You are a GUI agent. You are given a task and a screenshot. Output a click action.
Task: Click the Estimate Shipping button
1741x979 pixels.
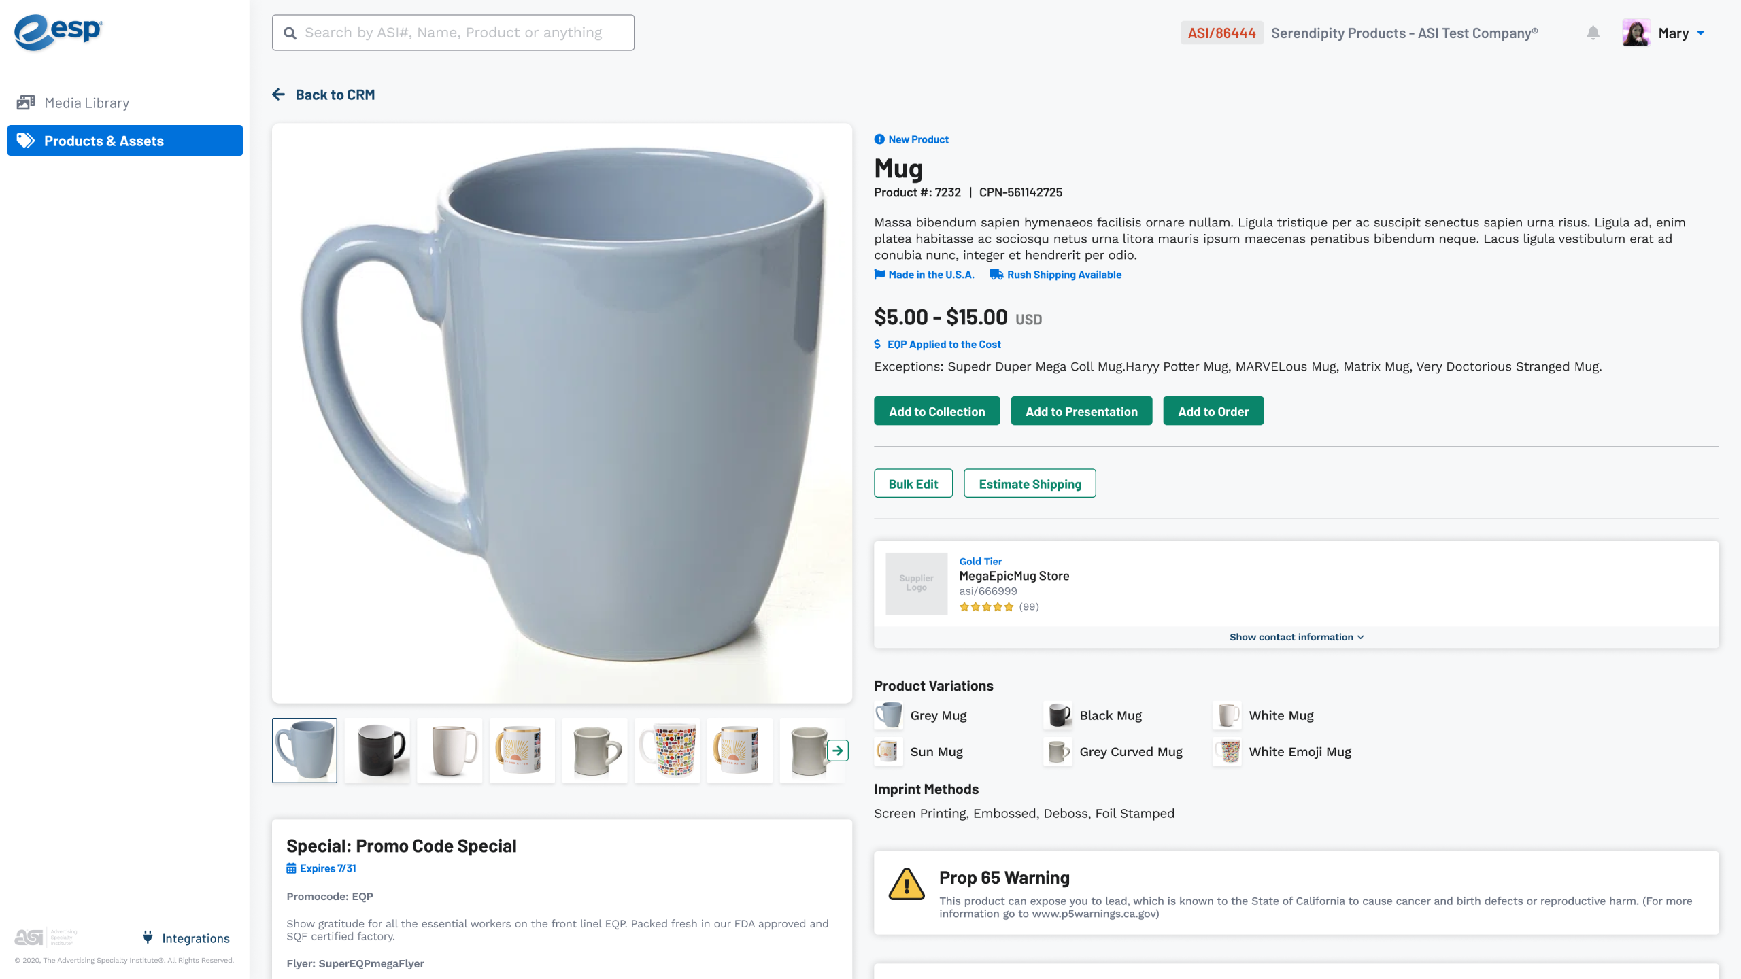click(1030, 484)
